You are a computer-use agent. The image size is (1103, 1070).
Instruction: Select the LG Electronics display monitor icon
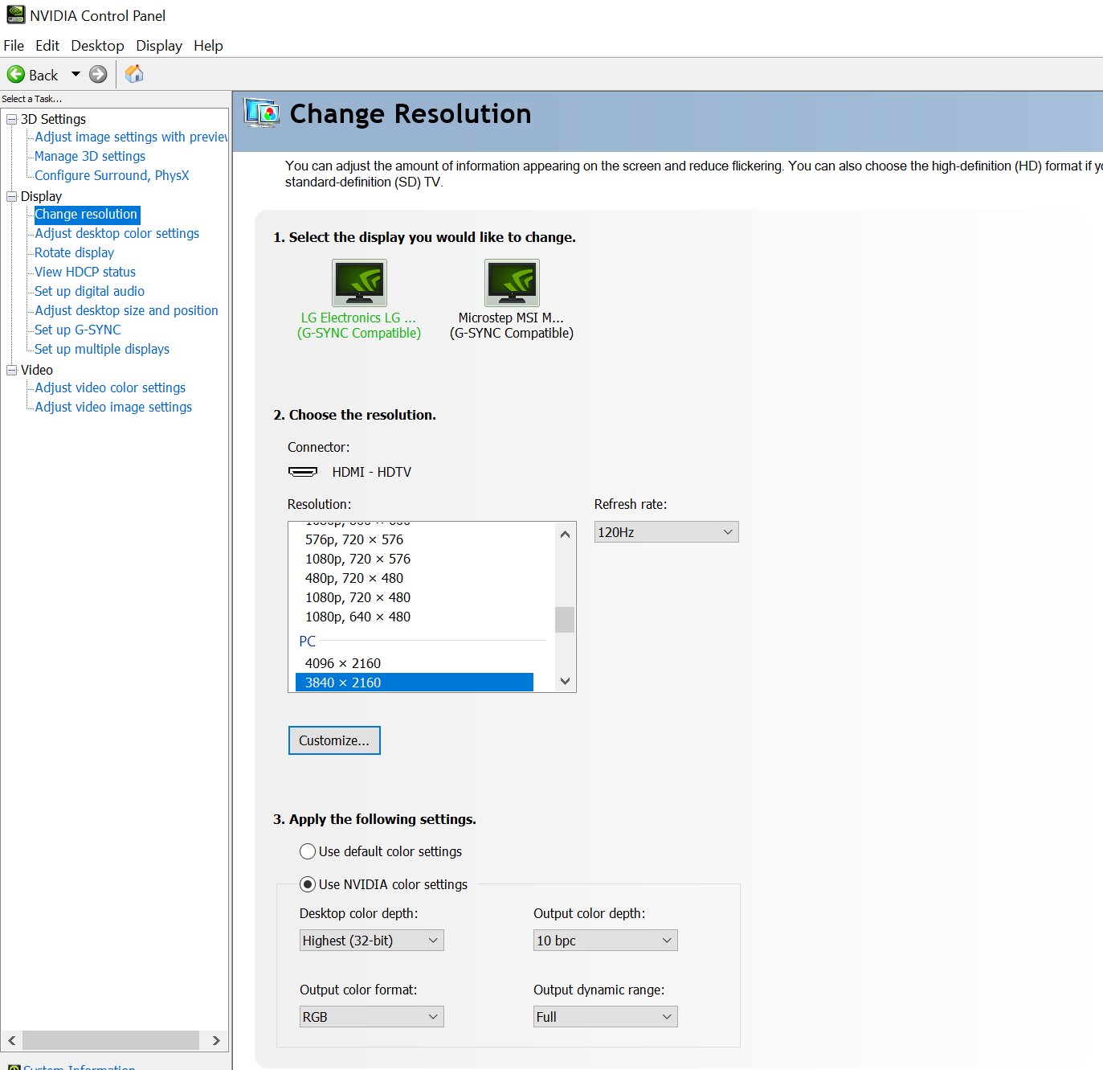point(359,282)
